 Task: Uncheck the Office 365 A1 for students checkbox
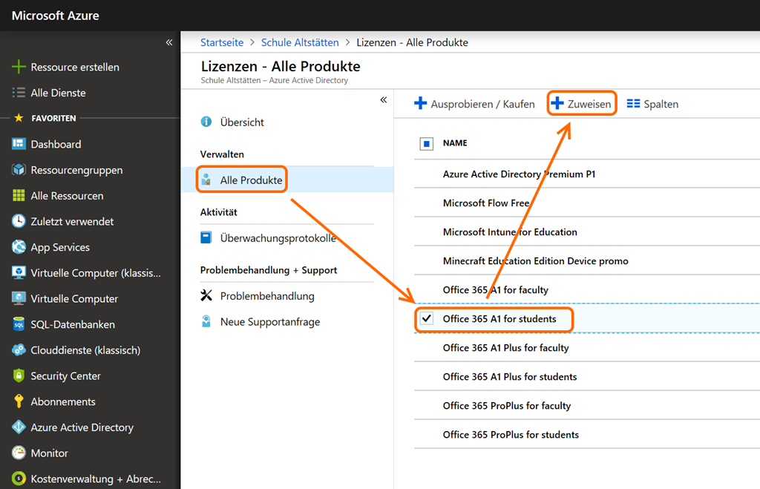click(x=427, y=319)
